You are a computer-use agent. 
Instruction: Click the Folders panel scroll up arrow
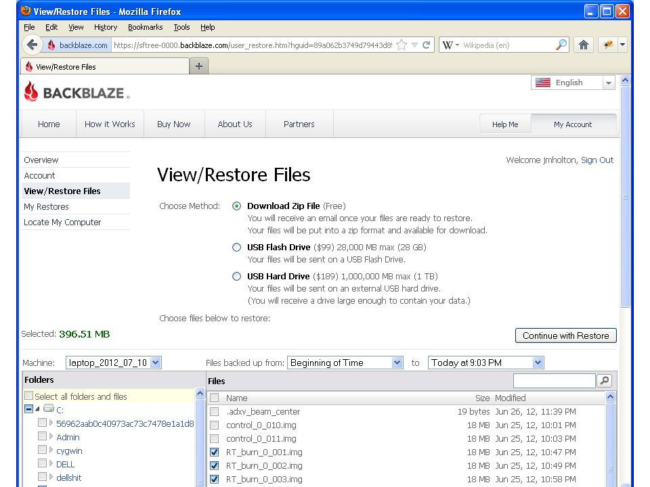coord(200,394)
